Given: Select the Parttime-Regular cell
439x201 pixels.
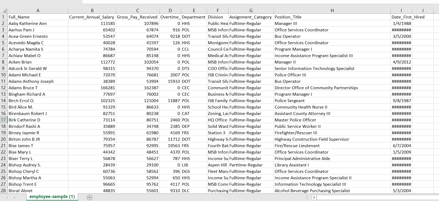Looking at the screenshot, I should click(x=251, y=165).
